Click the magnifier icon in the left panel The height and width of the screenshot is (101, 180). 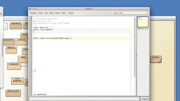pos(1,14)
